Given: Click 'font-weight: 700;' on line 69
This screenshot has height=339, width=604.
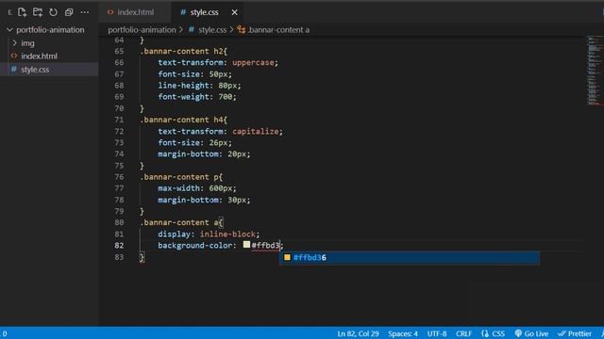Looking at the screenshot, I should (x=197, y=97).
